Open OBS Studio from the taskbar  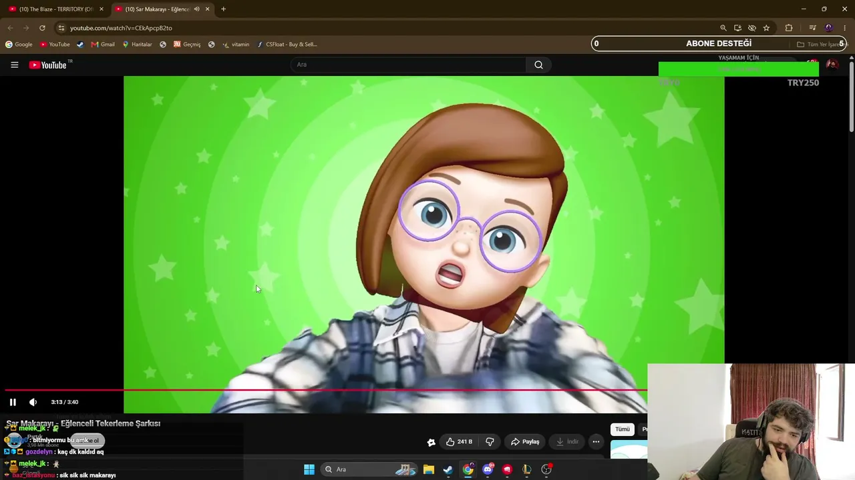pos(546,469)
